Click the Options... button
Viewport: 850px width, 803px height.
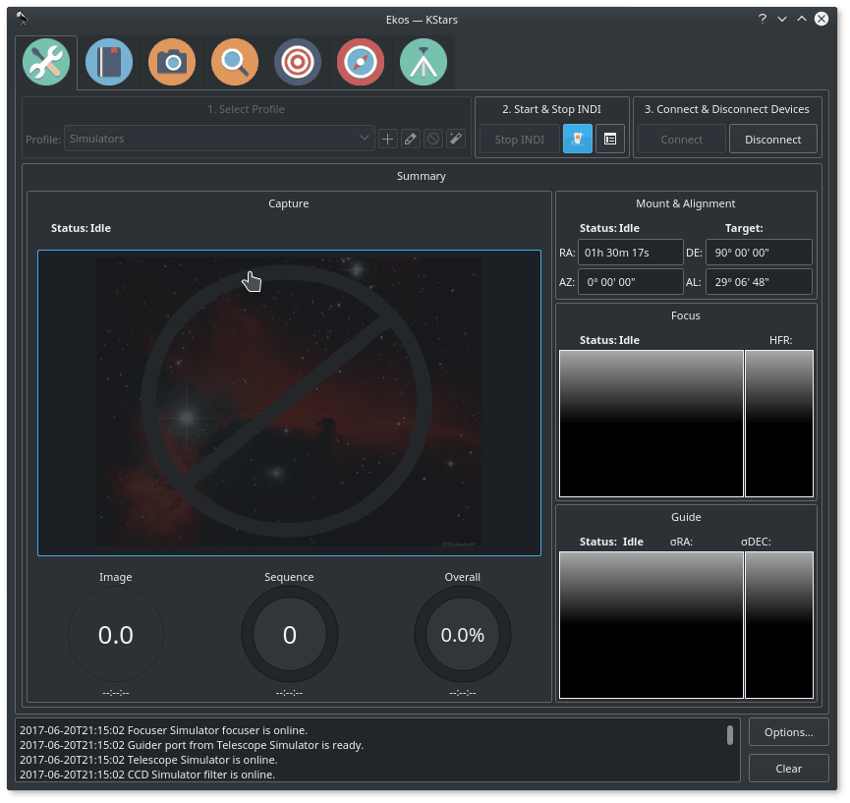click(x=788, y=732)
